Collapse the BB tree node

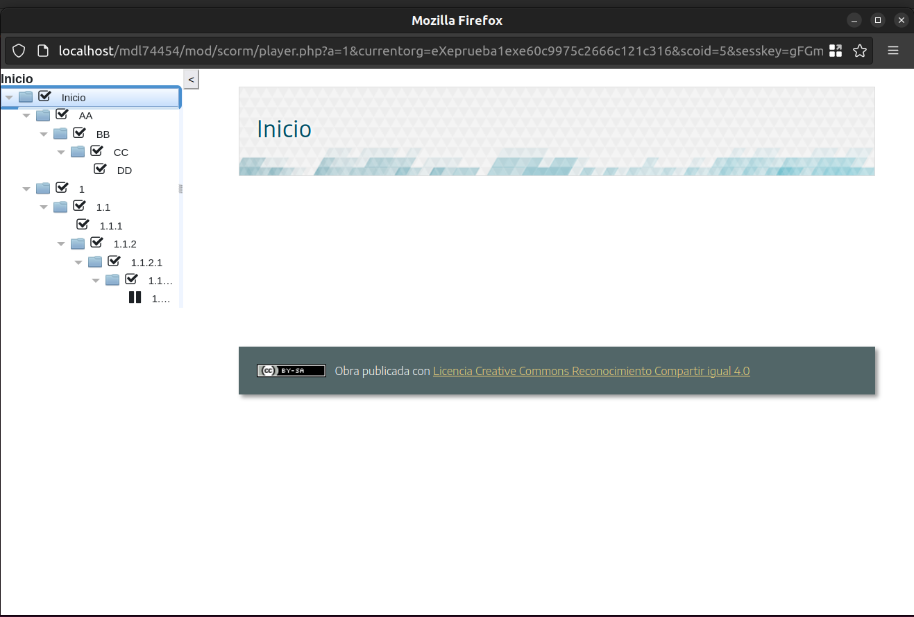44,134
